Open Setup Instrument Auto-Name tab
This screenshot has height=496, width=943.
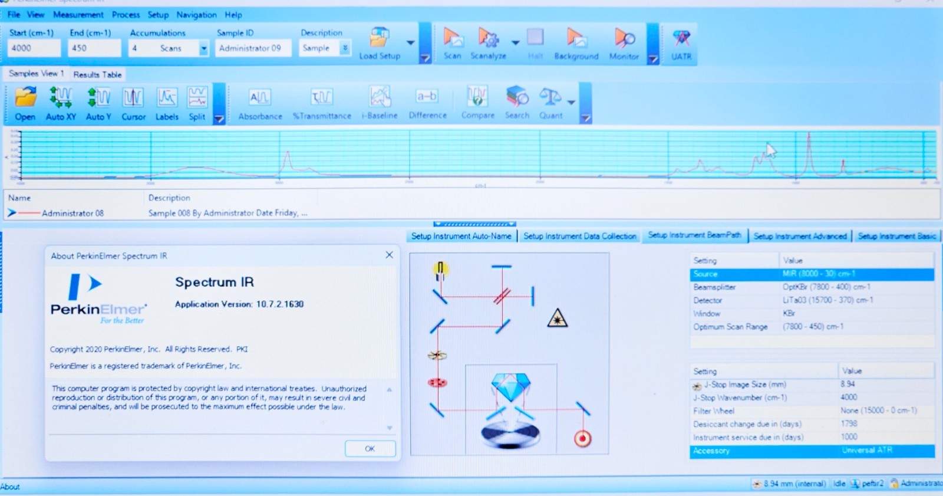[461, 236]
